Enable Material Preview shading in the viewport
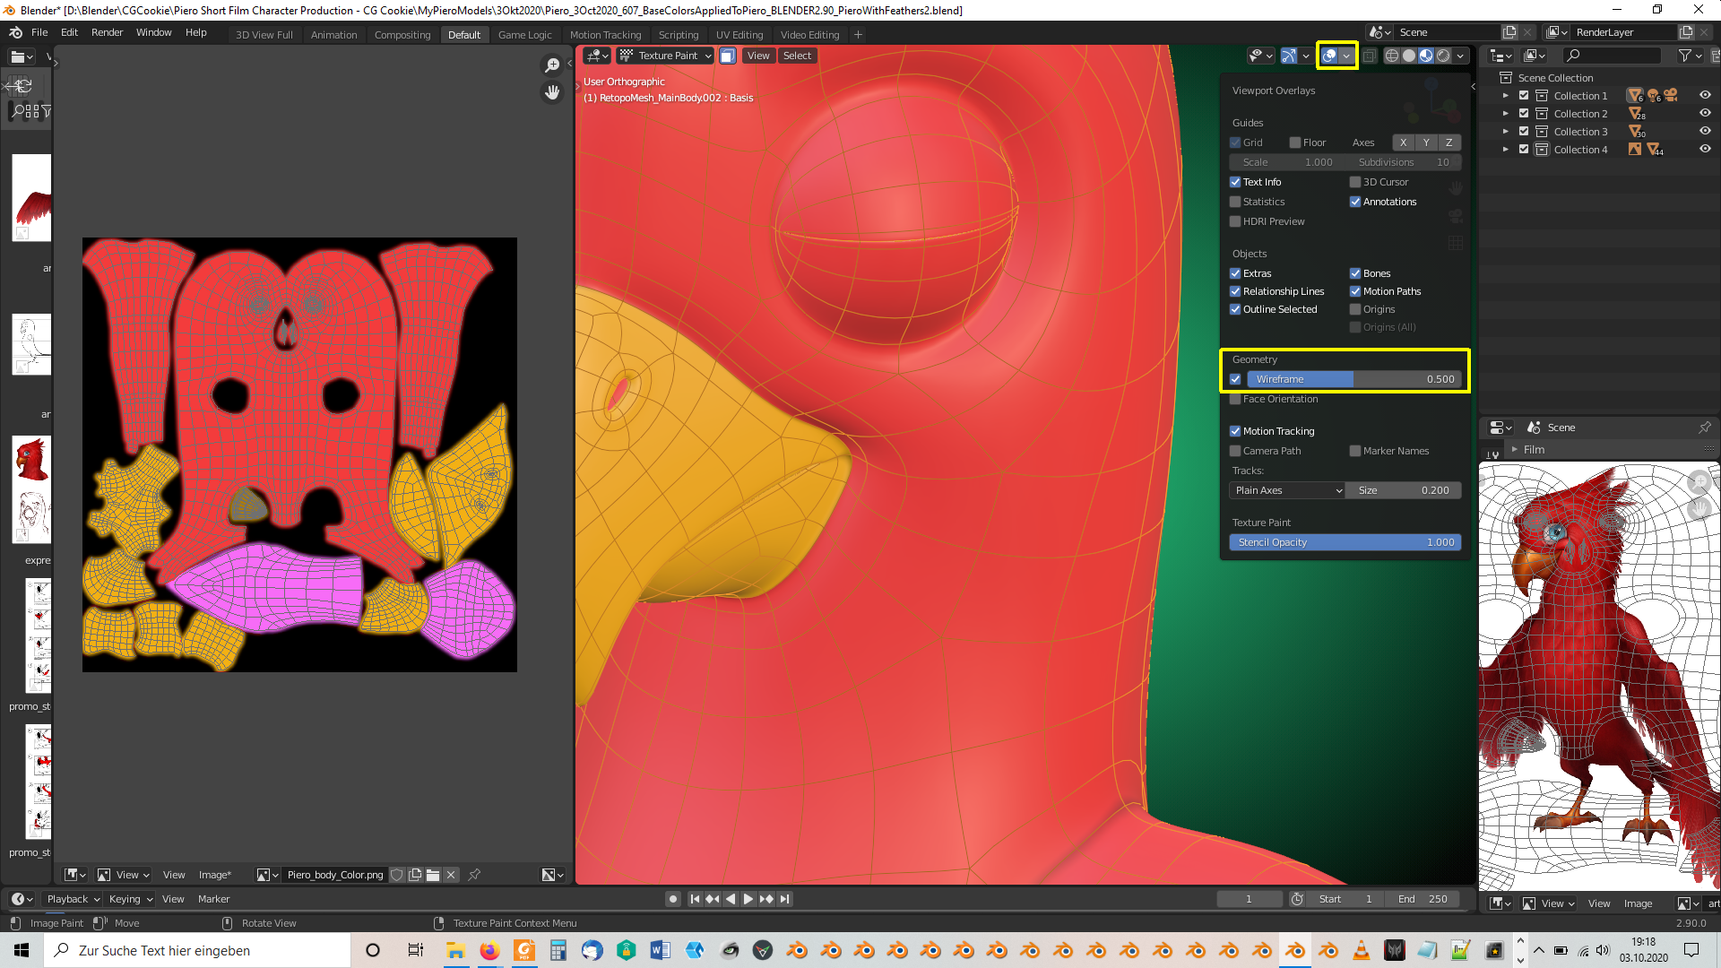1721x968 pixels. pyautogui.click(x=1424, y=56)
